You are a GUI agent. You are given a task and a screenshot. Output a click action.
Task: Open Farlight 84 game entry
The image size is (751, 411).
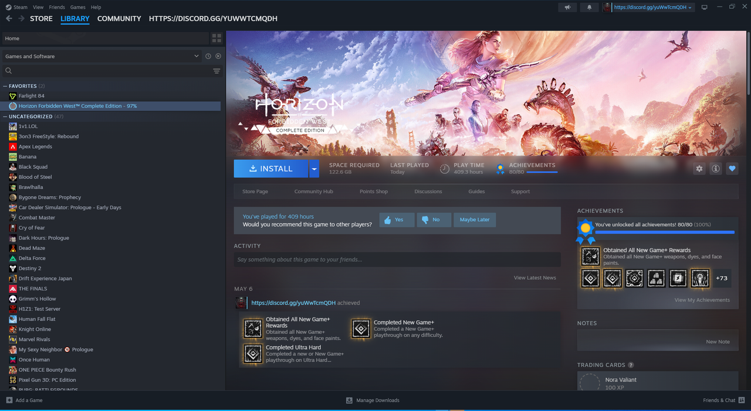[x=111, y=96]
